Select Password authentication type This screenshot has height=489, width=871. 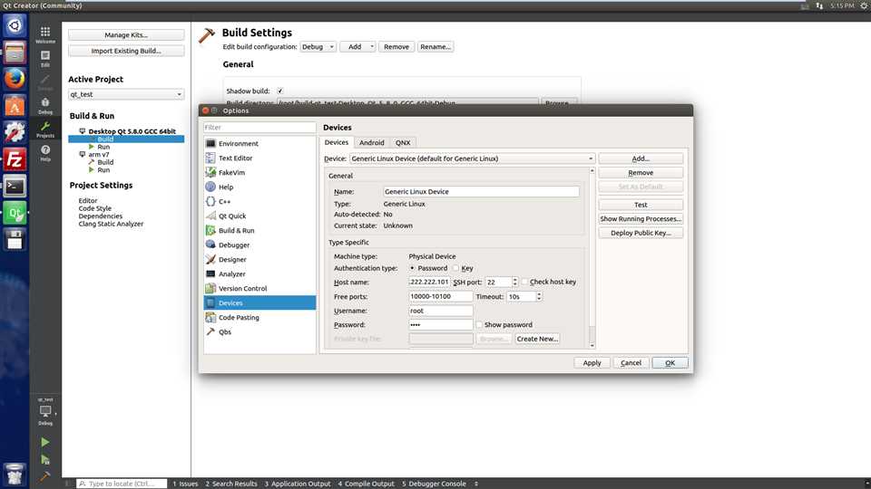(412, 268)
